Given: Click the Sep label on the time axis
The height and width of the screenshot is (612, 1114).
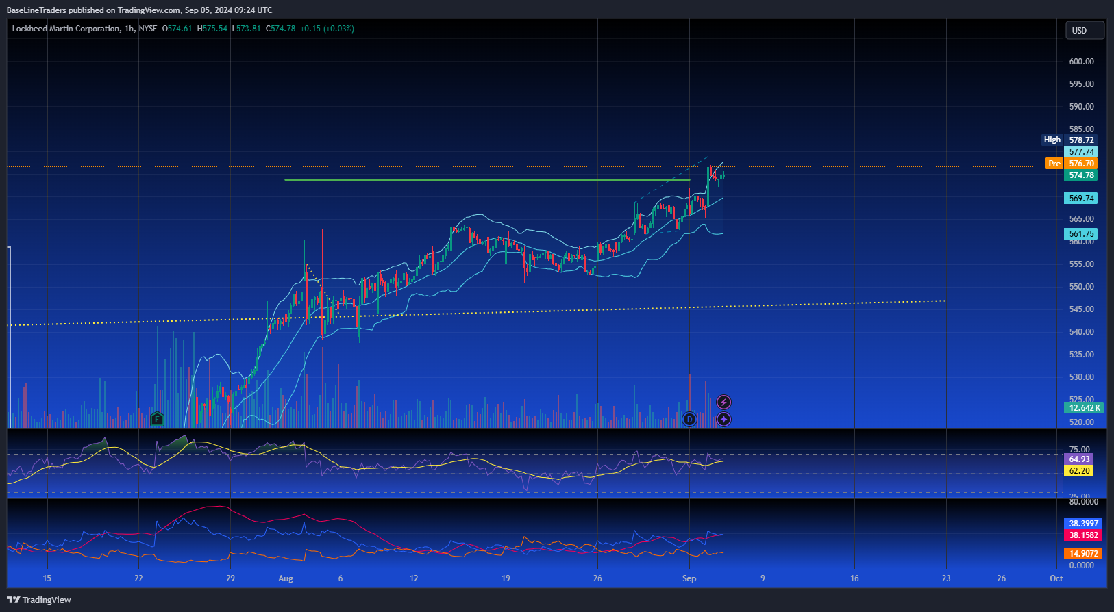Looking at the screenshot, I should click(689, 578).
